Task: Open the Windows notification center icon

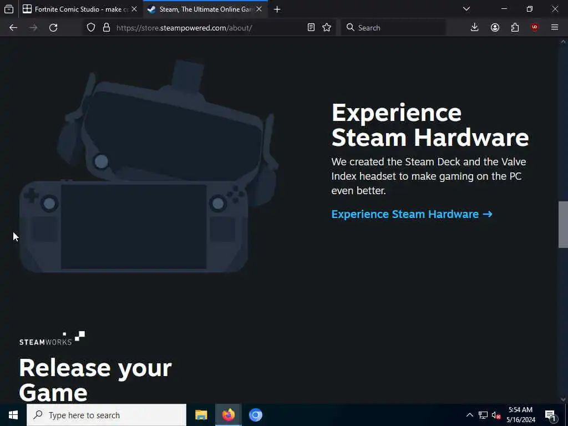Action: coord(550,415)
